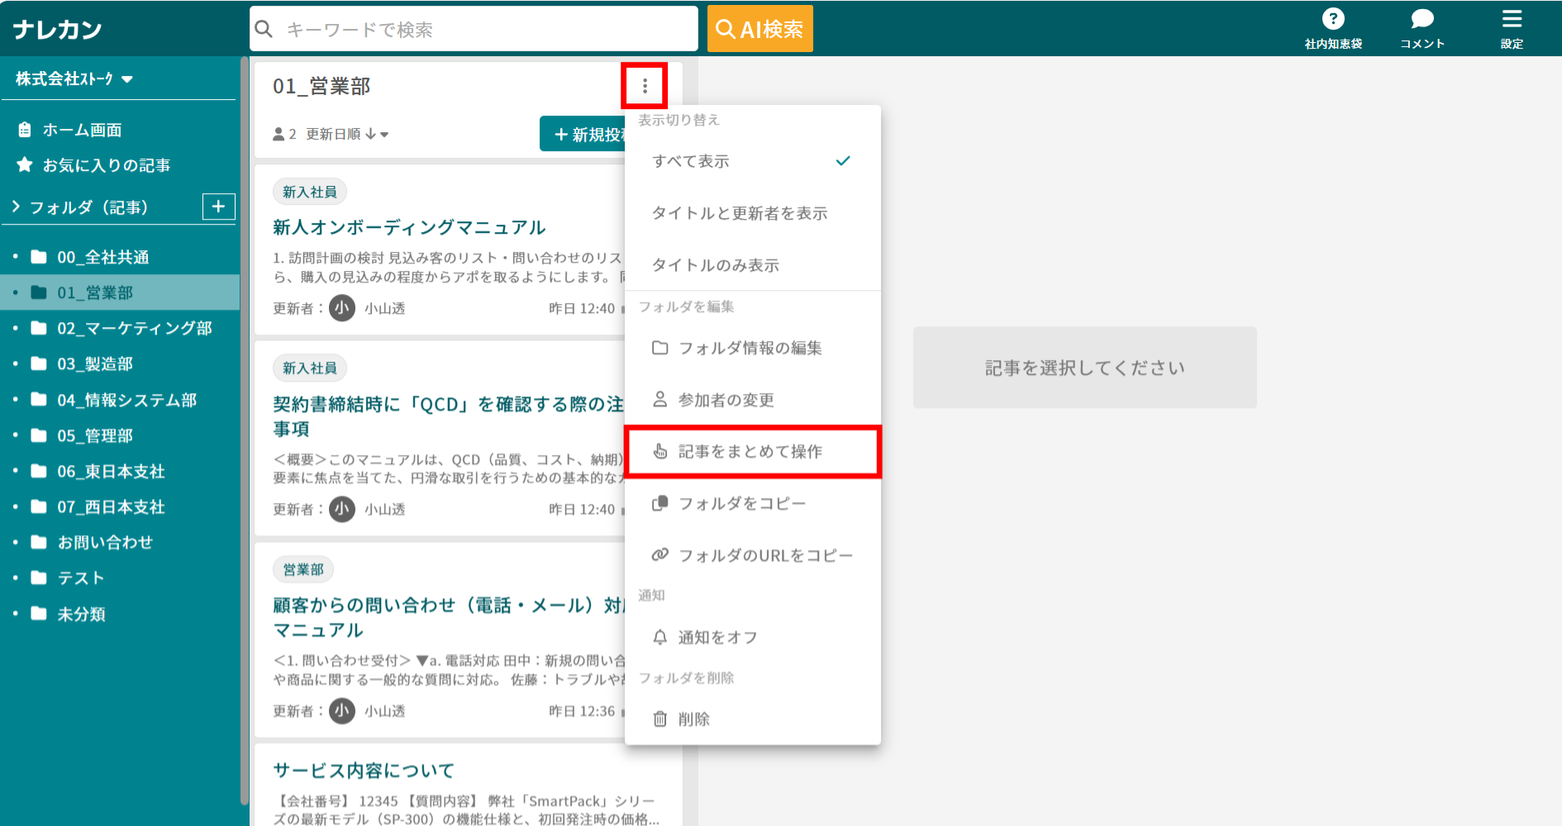Select タイトルと更新者を表示 display option

click(741, 213)
